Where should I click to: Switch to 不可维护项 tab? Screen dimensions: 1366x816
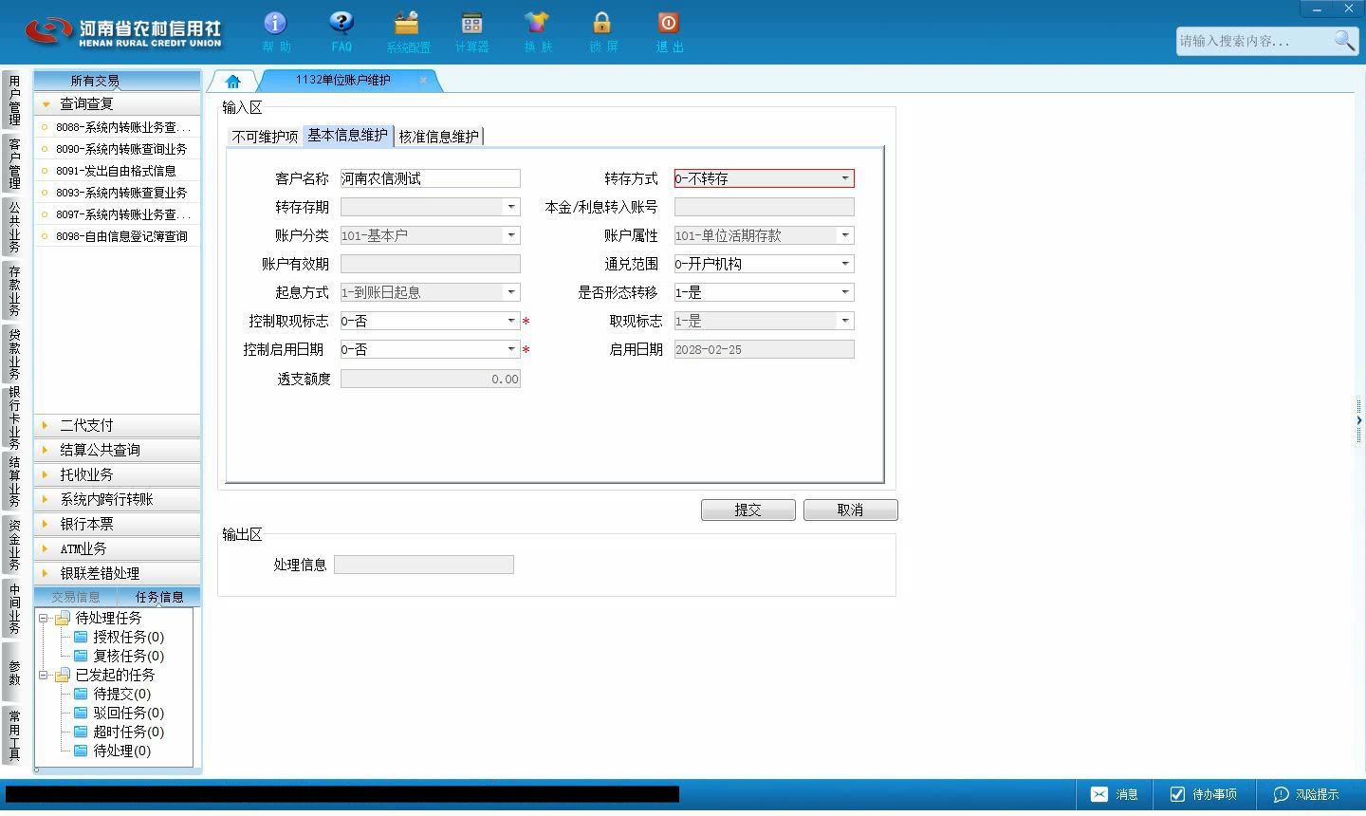265,137
